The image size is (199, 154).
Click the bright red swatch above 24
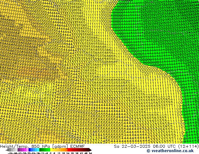(68, 150)
